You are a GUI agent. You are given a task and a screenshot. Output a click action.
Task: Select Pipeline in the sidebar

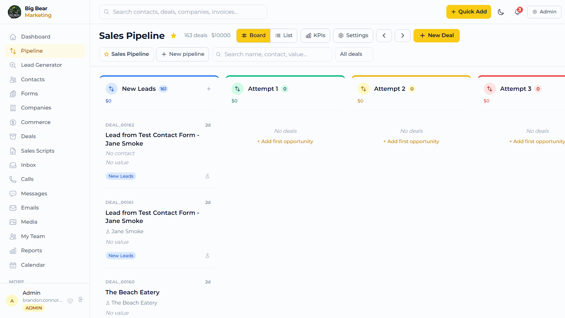click(45, 51)
